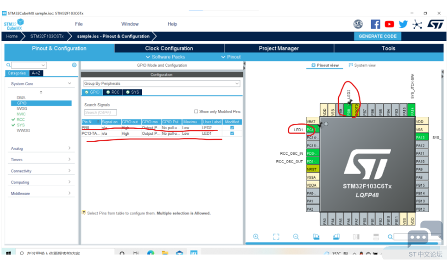
Task: Open STM32F103C6Tx in the breadcrumb
Action: tap(47, 36)
